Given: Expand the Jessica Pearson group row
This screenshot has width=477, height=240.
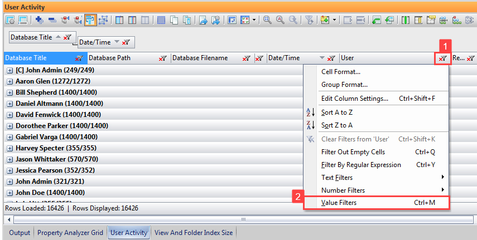Looking at the screenshot, I should pos(9,170).
